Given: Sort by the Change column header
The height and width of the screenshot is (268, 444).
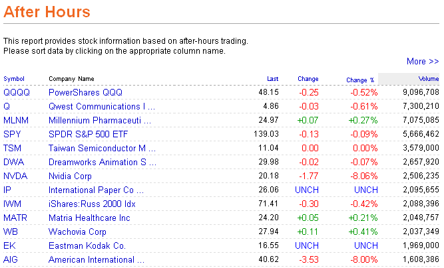Looking at the screenshot, I should [308, 79].
